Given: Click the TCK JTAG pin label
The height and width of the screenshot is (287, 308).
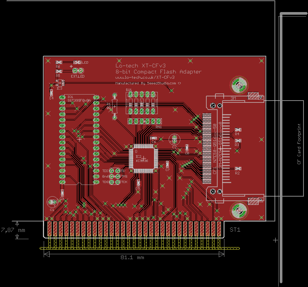Looking at the screenshot, I should tap(124, 182).
